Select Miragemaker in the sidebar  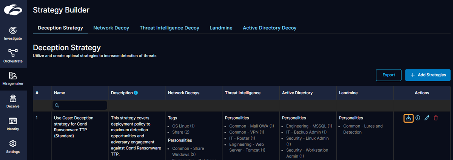coord(13,78)
